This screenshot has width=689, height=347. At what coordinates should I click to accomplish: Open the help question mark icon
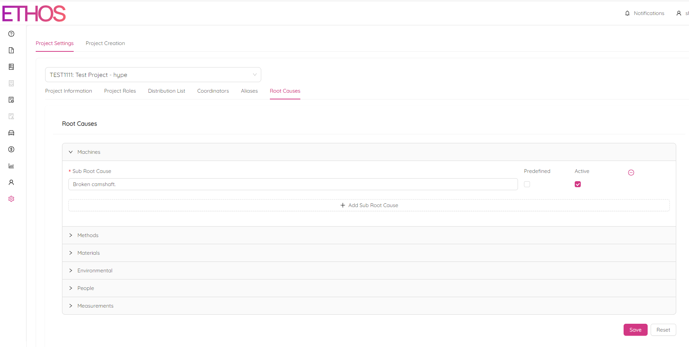coord(11,34)
